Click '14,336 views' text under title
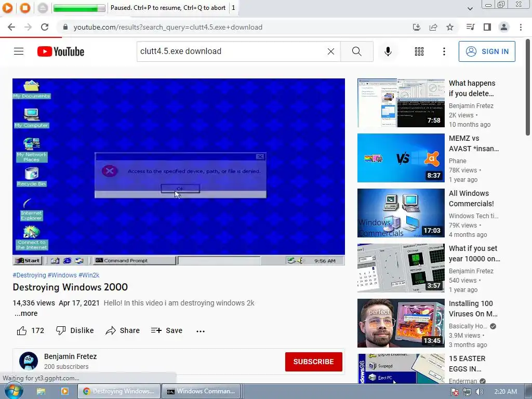532x399 pixels. [x=34, y=303]
